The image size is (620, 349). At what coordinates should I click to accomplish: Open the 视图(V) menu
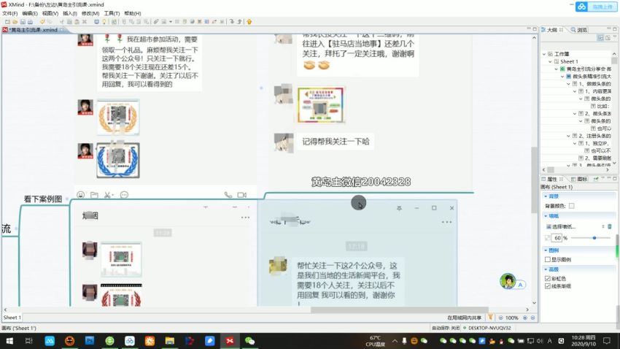[50, 13]
